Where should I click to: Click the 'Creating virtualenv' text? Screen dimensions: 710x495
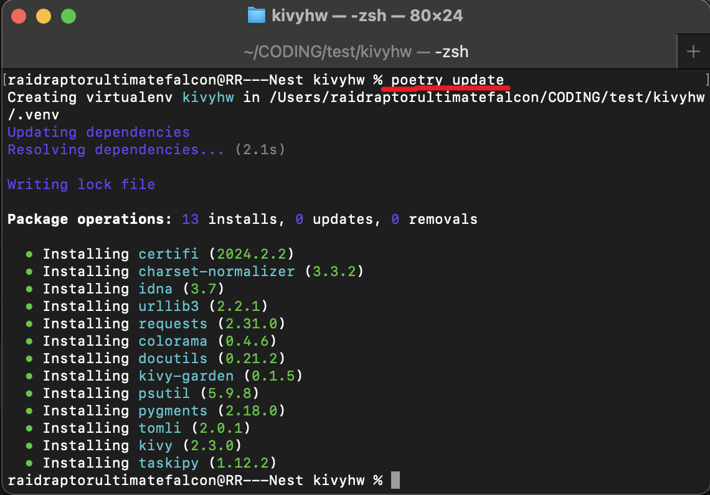(90, 97)
